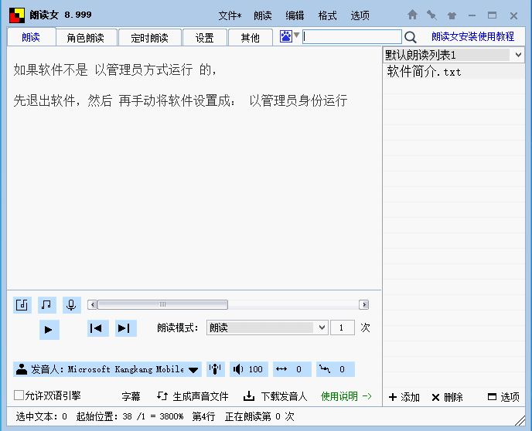Click the text line starting 先退出软件

180,100
